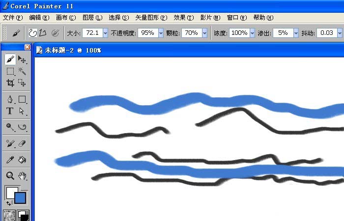Pick the Eraser tool

tap(22, 143)
